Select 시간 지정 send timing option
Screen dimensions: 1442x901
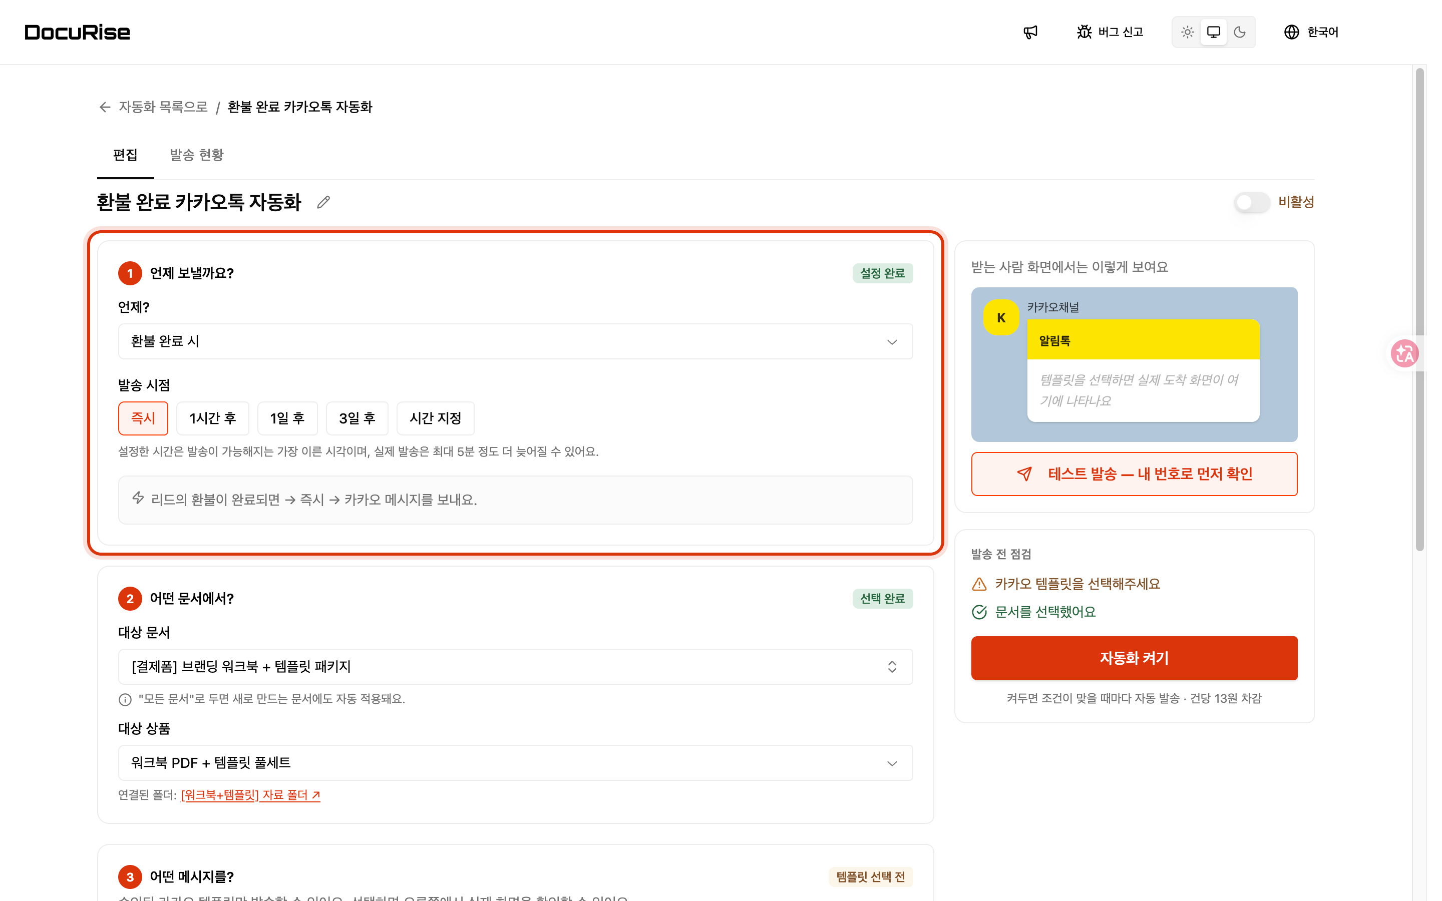436,418
